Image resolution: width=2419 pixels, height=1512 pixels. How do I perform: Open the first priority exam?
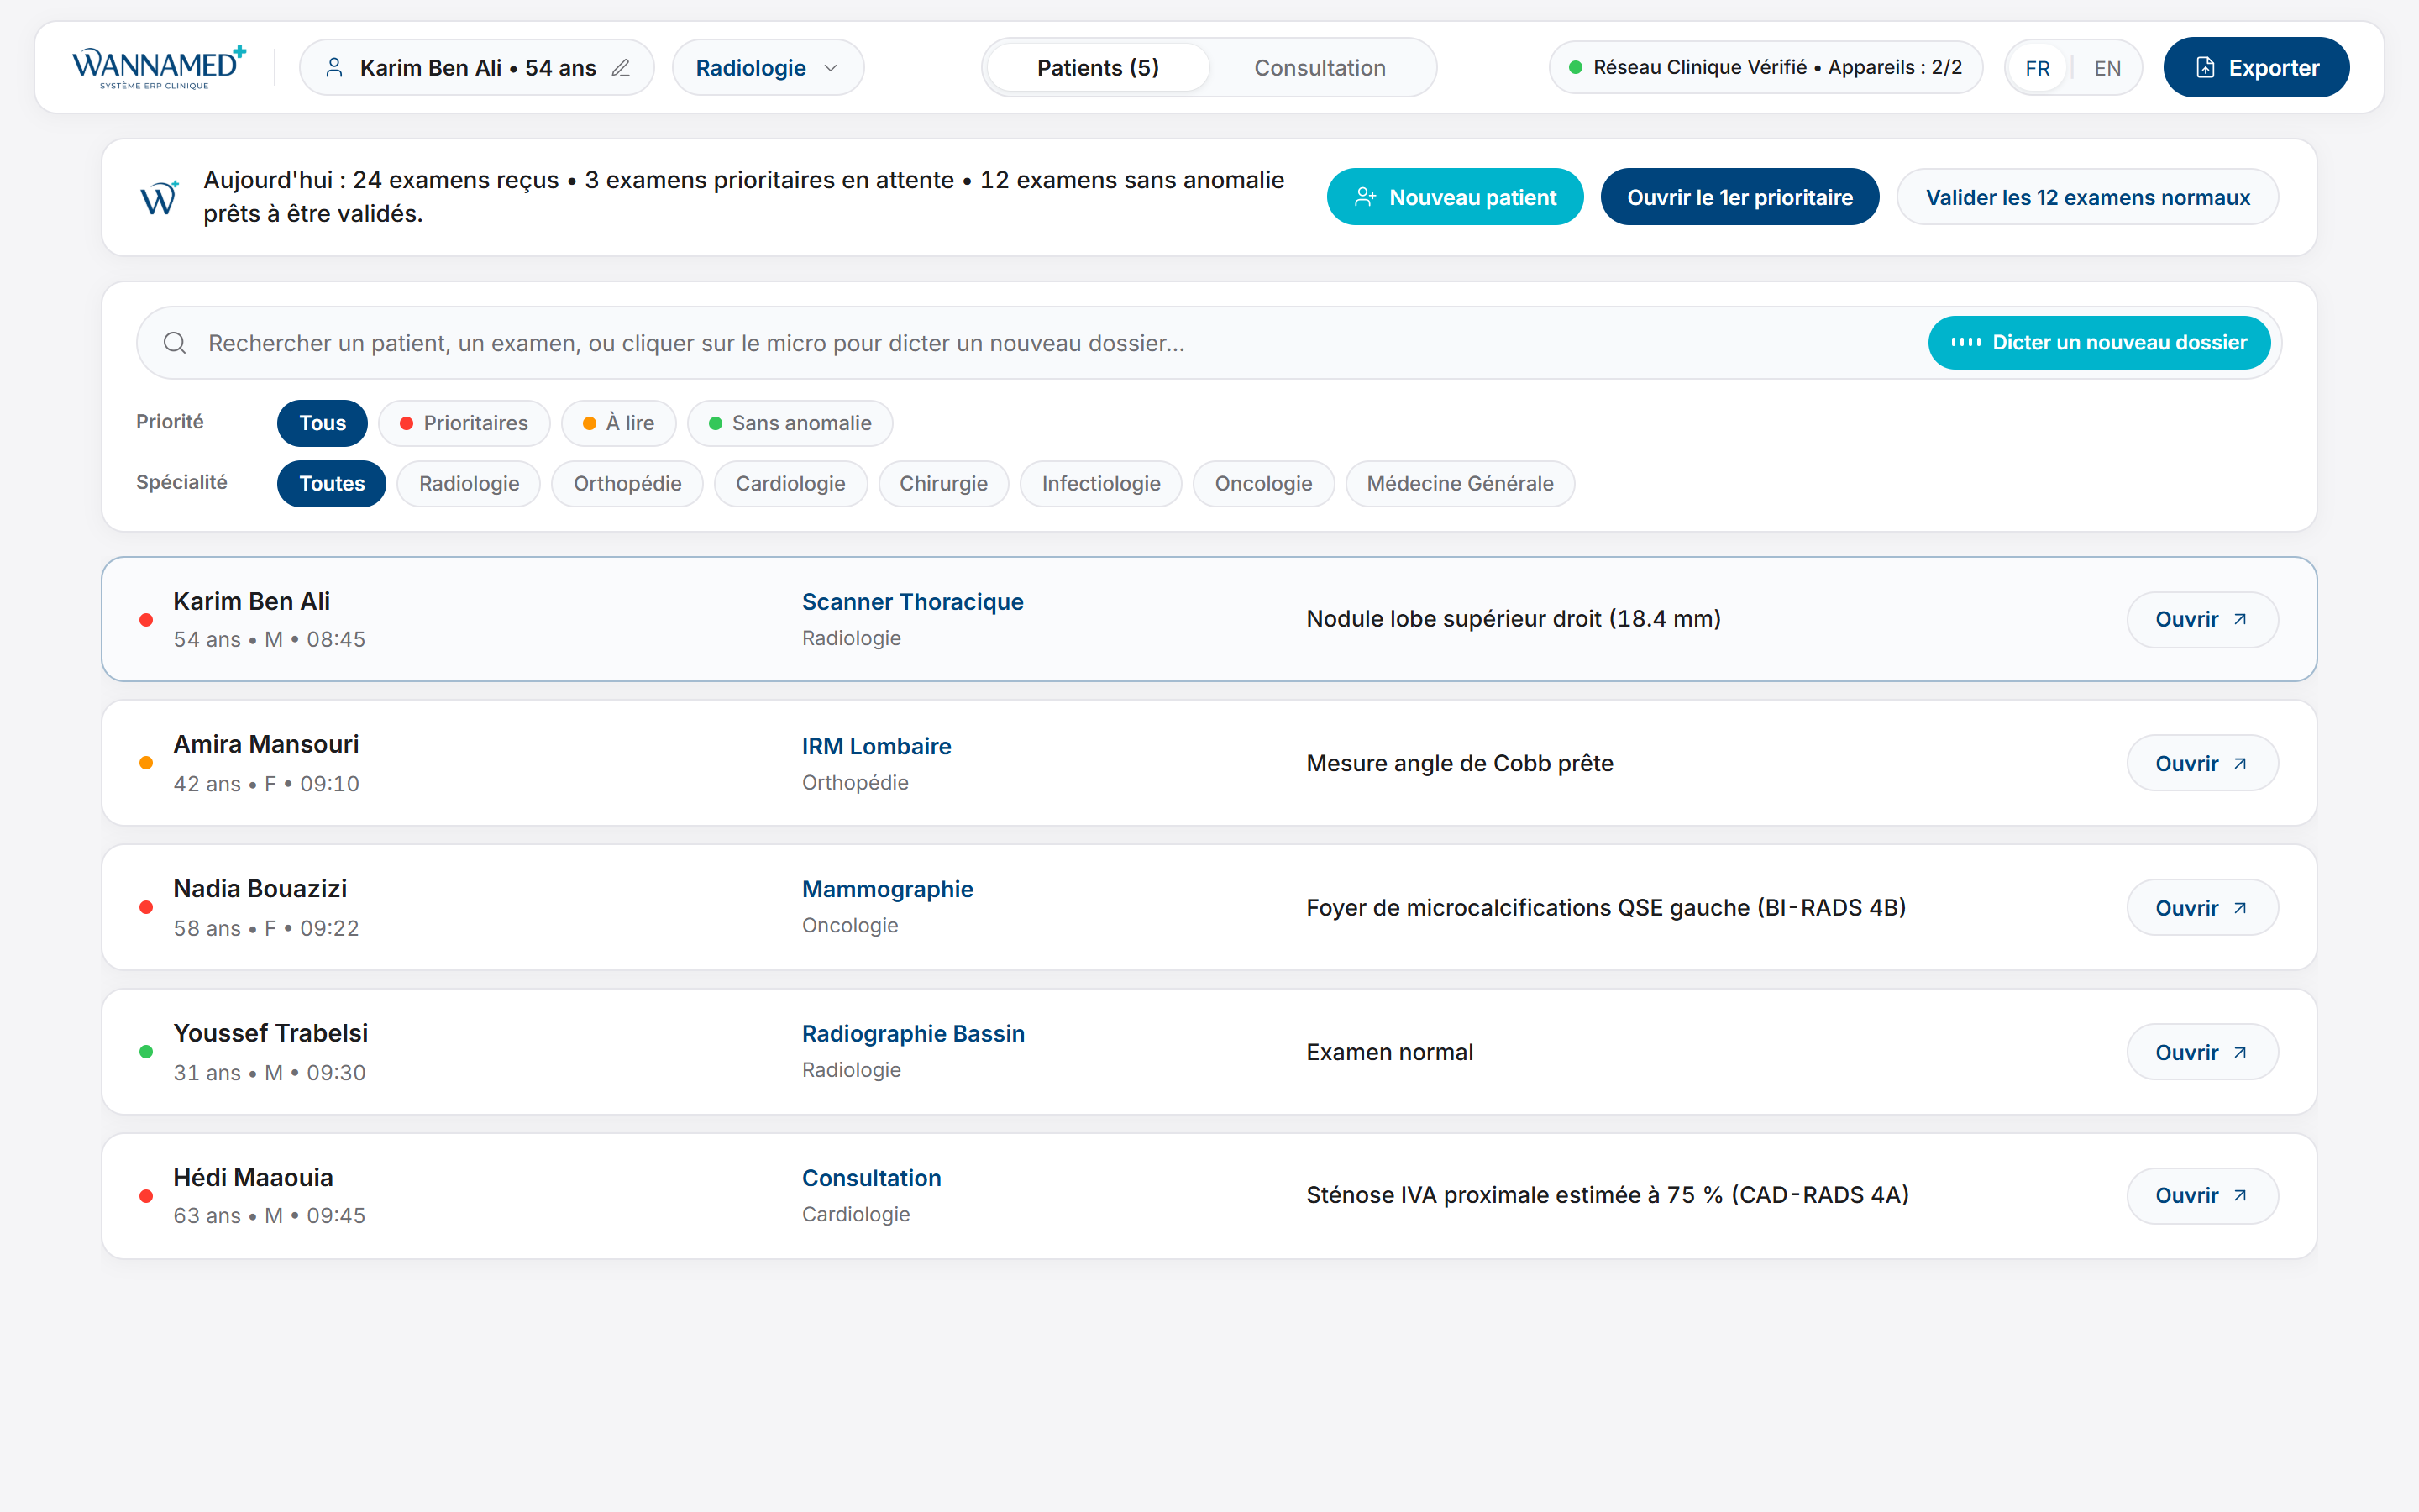coord(1739,197)
